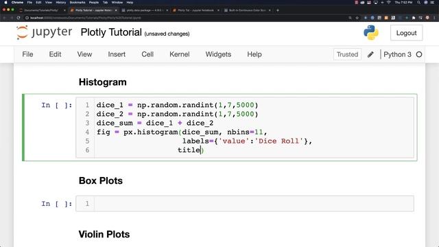Screen dimensions: 439x247
Task: Bookmark this page with star icon
Action: (x=357, y=18)
